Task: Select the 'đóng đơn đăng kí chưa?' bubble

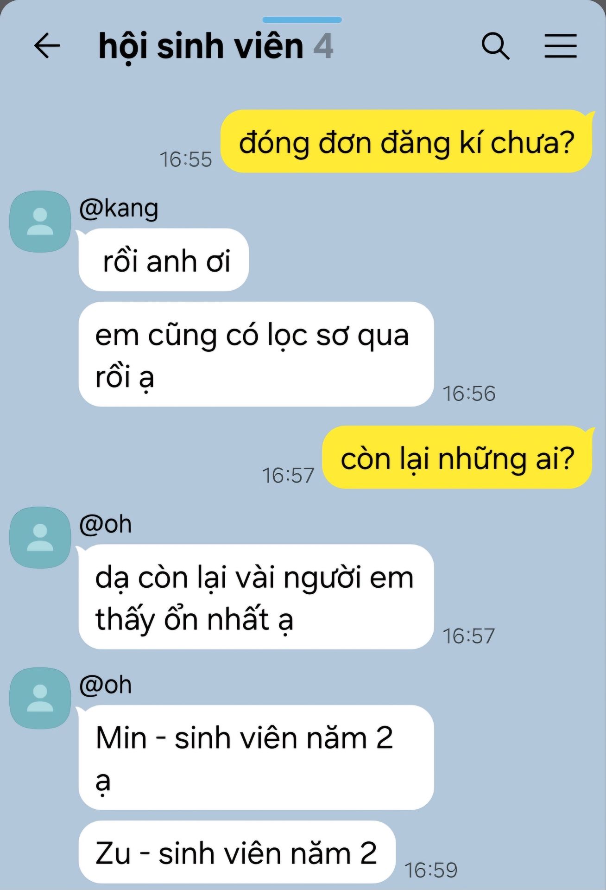Action: [x=407, y=142]
